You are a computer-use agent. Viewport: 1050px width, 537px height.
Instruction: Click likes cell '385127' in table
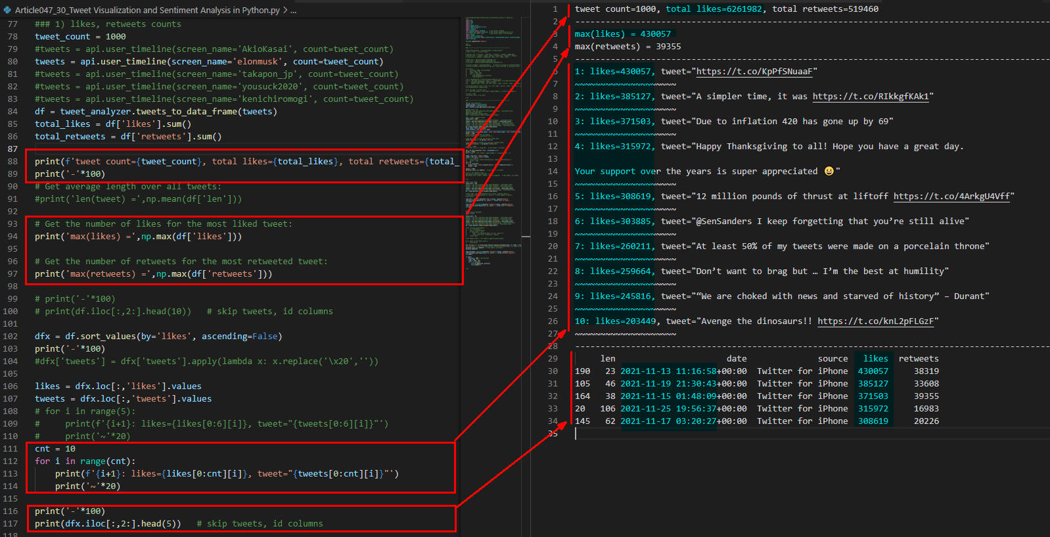(x=873, y=383)
